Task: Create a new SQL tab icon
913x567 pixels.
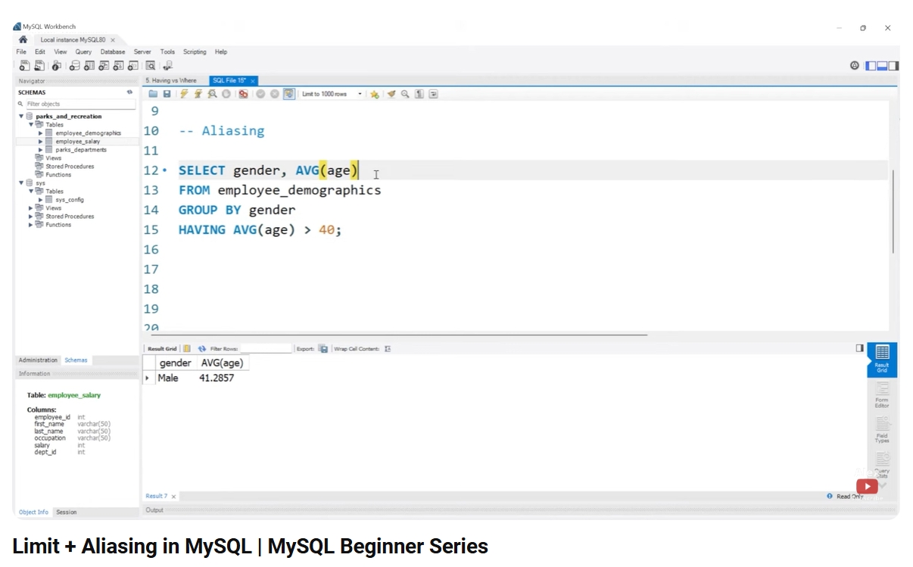Action: tap(24, 66)
